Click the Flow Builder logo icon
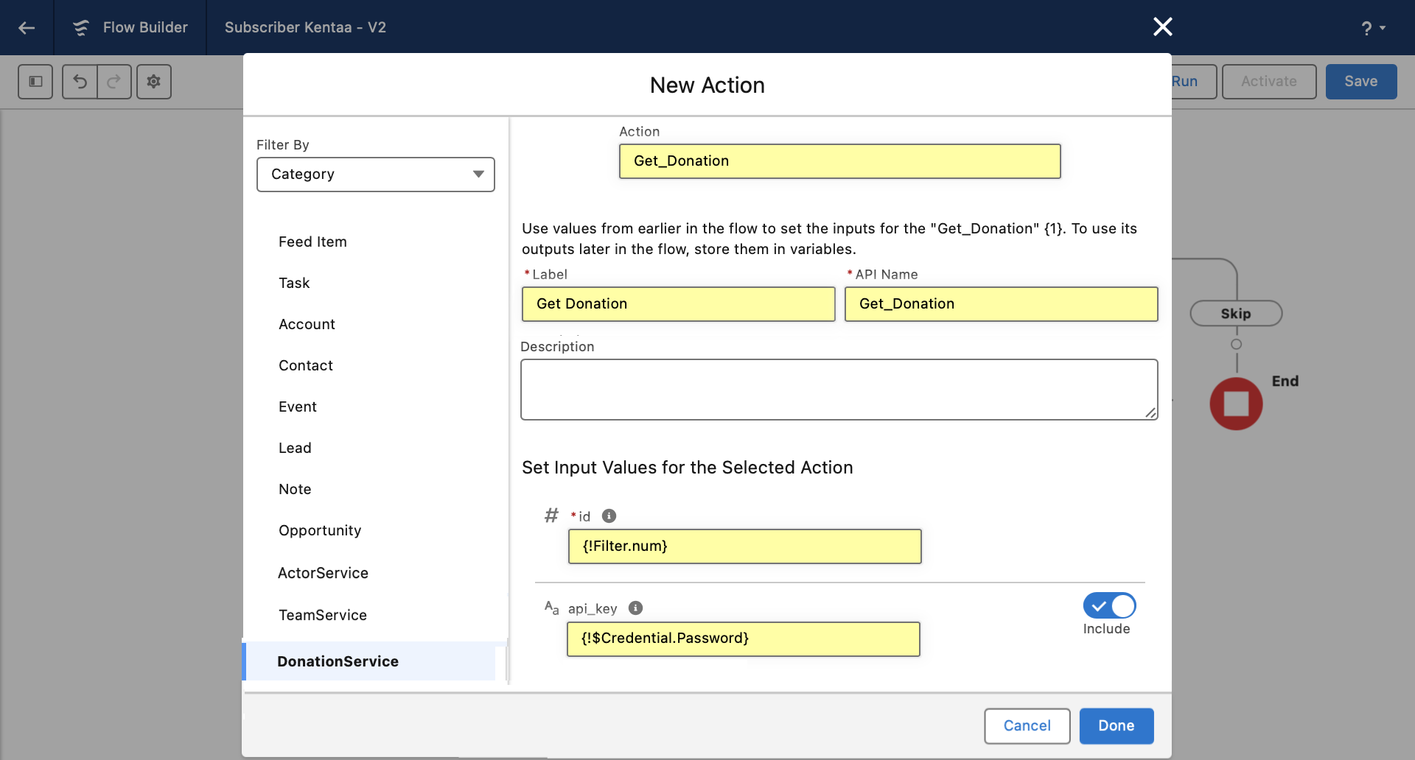Screen dimensions: 1415x760 pyautogui.click(x=81, y=27)
